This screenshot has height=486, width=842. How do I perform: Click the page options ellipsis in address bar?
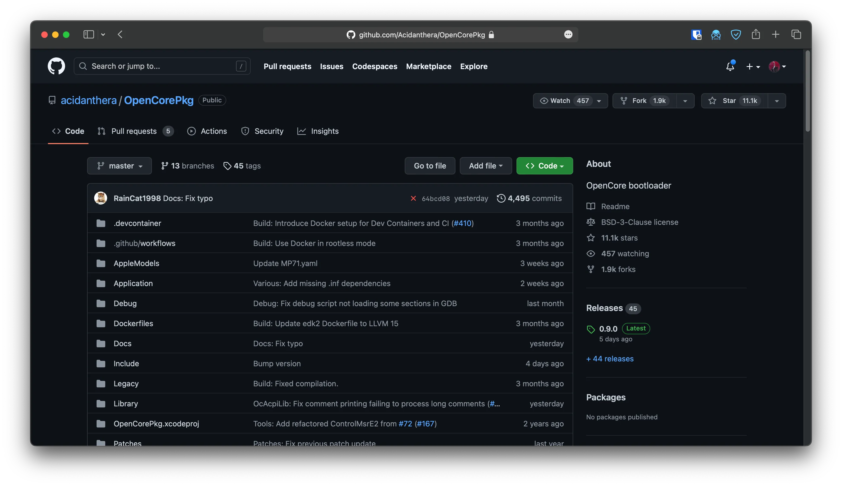568,34
